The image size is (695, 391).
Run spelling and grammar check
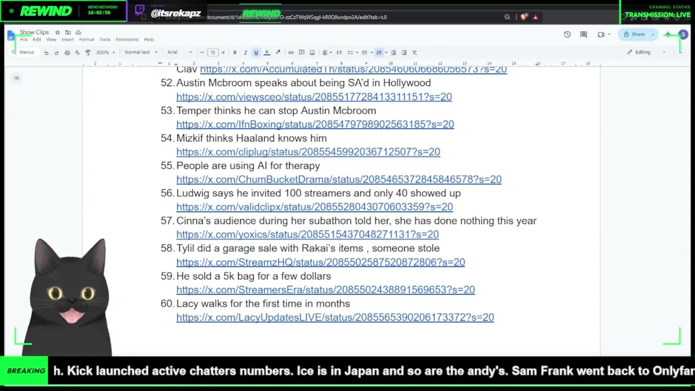77,53
